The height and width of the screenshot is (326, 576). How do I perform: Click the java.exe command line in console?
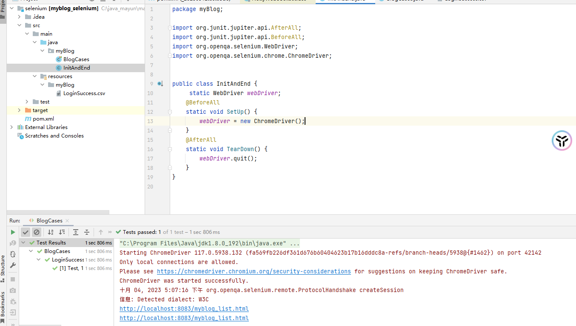(210, 243)
